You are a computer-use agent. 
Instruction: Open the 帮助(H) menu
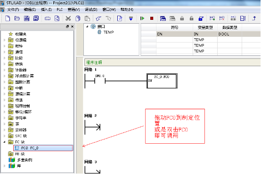(x=127, y=9)
